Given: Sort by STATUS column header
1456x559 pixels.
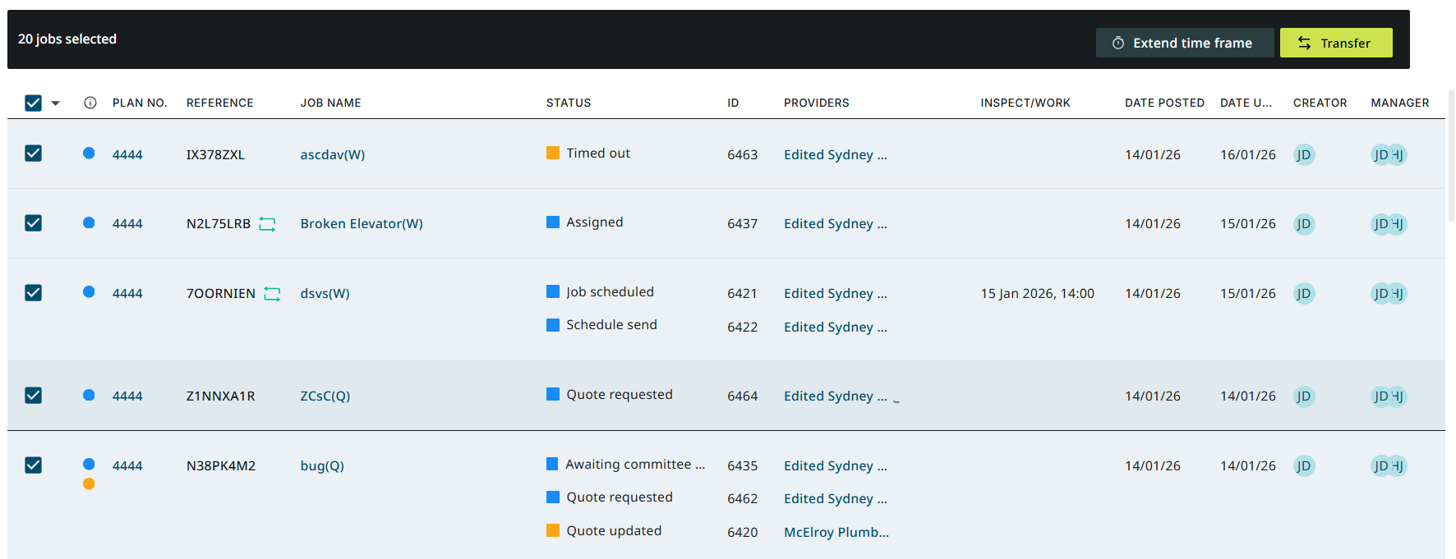Looking at the screenshot, I should pos(569,103).
